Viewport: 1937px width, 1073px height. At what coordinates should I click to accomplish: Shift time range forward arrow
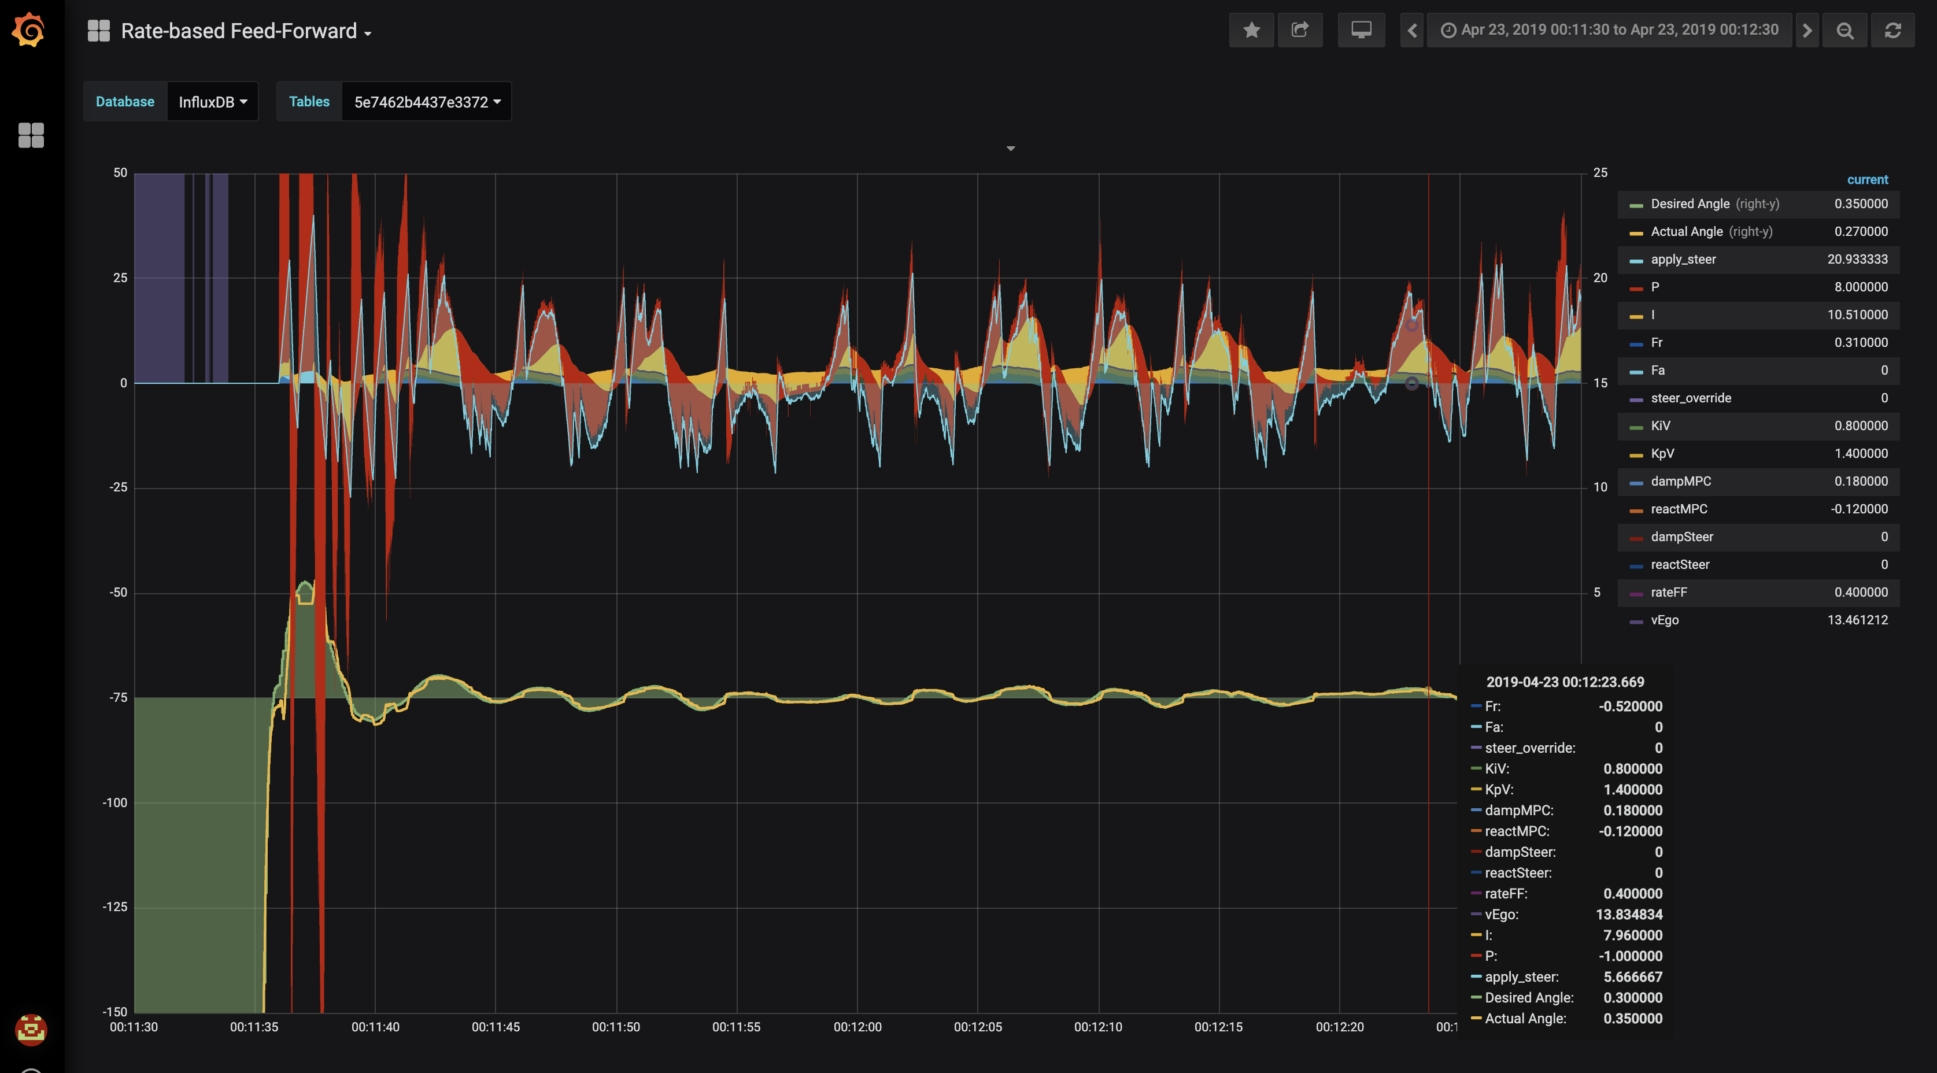[1807, 30]
